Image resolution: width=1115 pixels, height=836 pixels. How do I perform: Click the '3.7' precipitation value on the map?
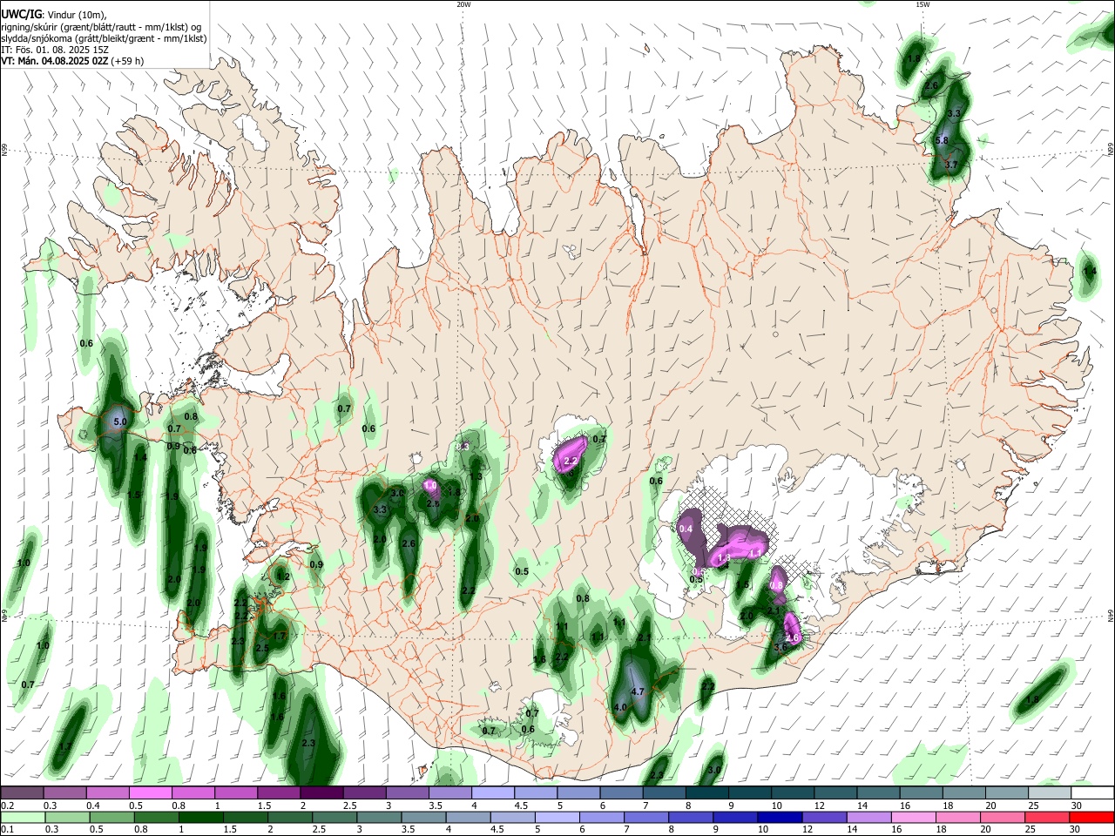950,165
